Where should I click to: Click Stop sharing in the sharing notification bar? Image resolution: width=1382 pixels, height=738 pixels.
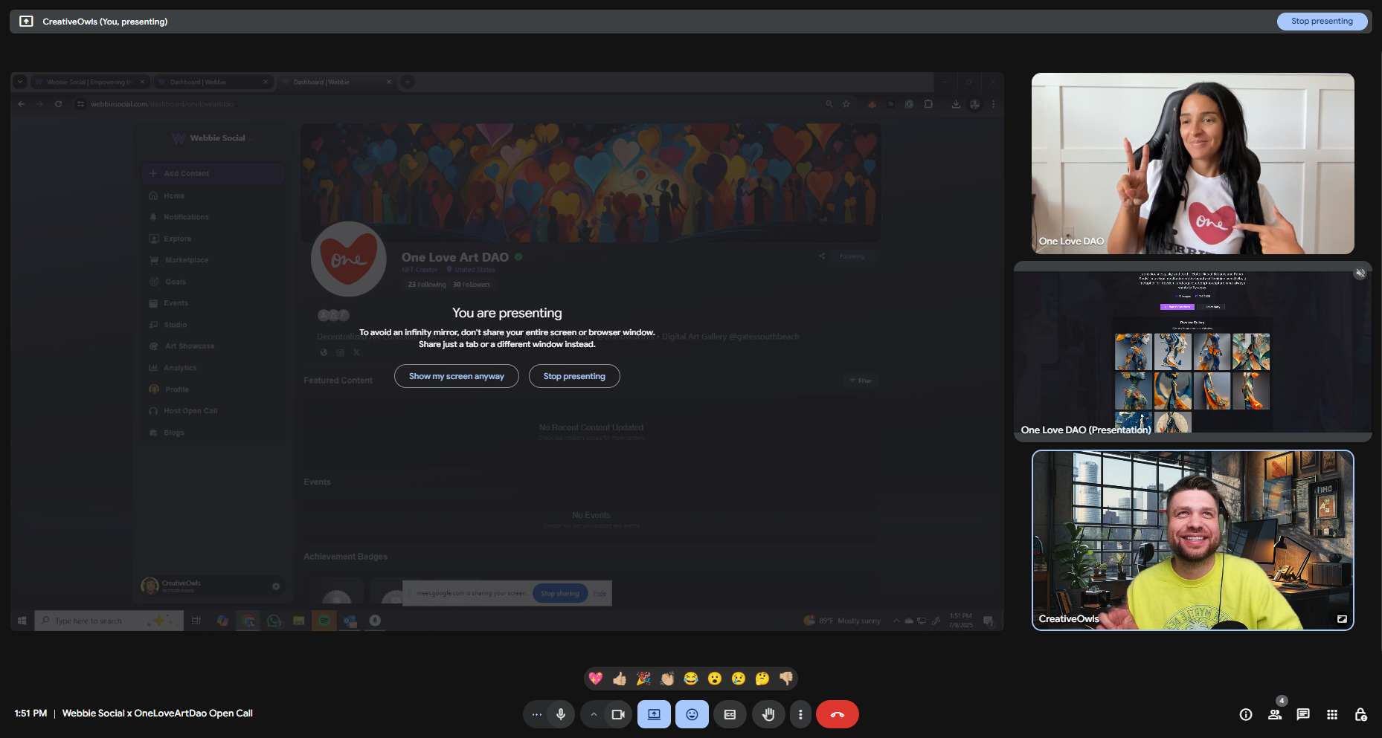point(560,593)
